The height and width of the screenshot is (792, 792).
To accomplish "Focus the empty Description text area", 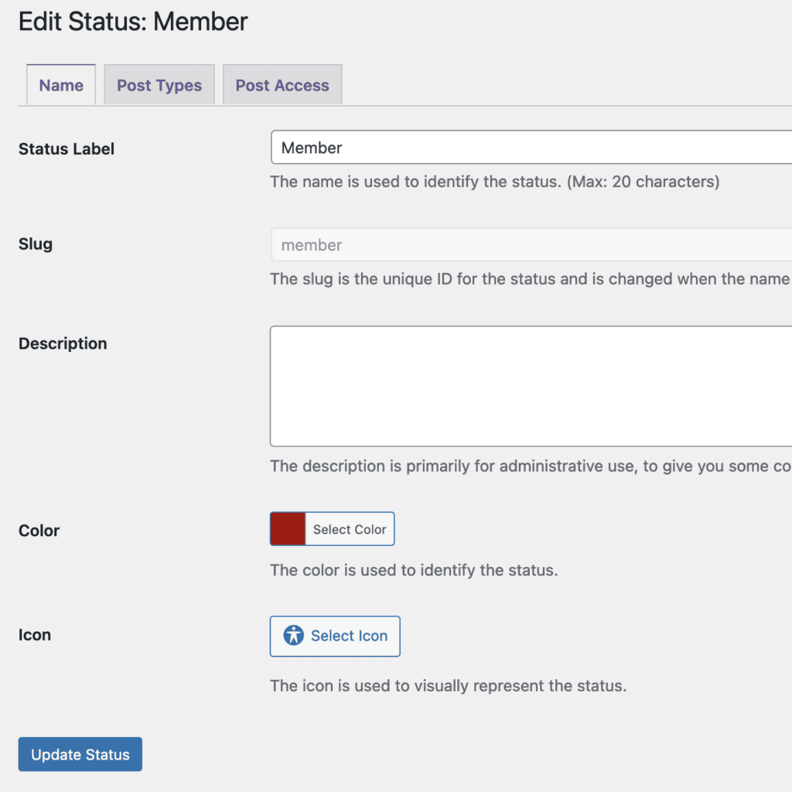I will tap(531, 386).
